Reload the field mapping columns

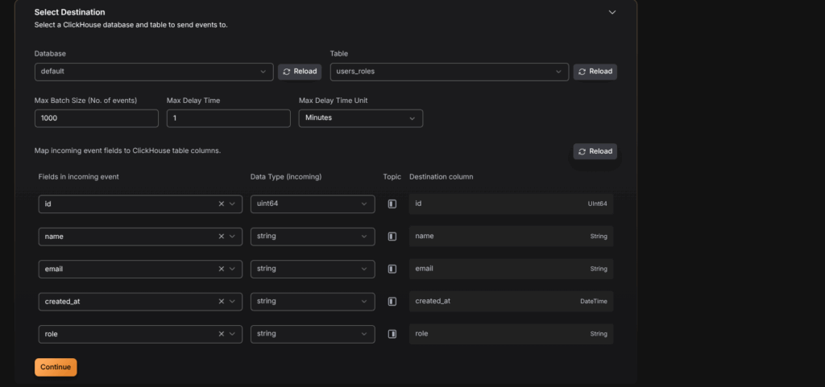595,151
